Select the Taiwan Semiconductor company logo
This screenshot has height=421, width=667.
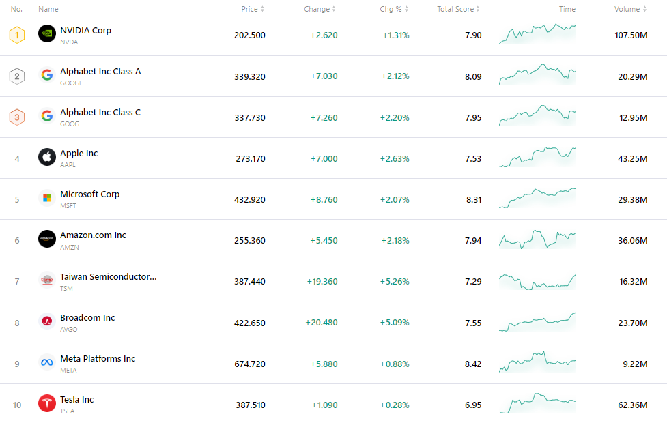click(x=46, y=280)
